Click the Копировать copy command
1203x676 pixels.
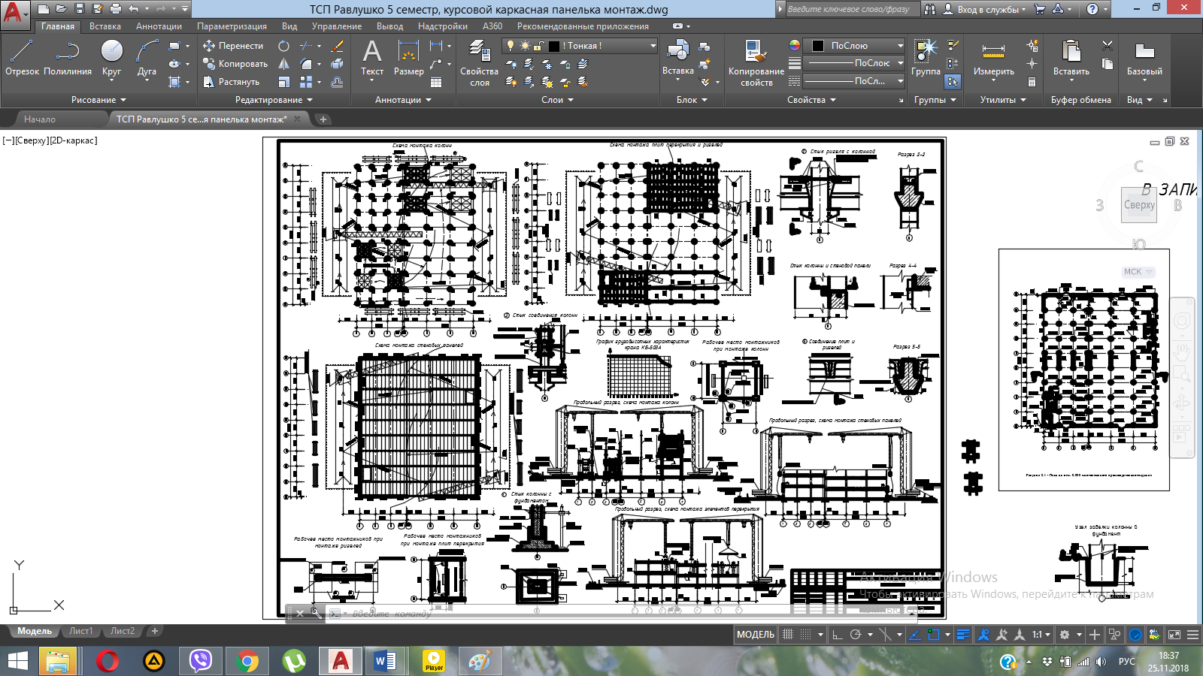point(235,64)
